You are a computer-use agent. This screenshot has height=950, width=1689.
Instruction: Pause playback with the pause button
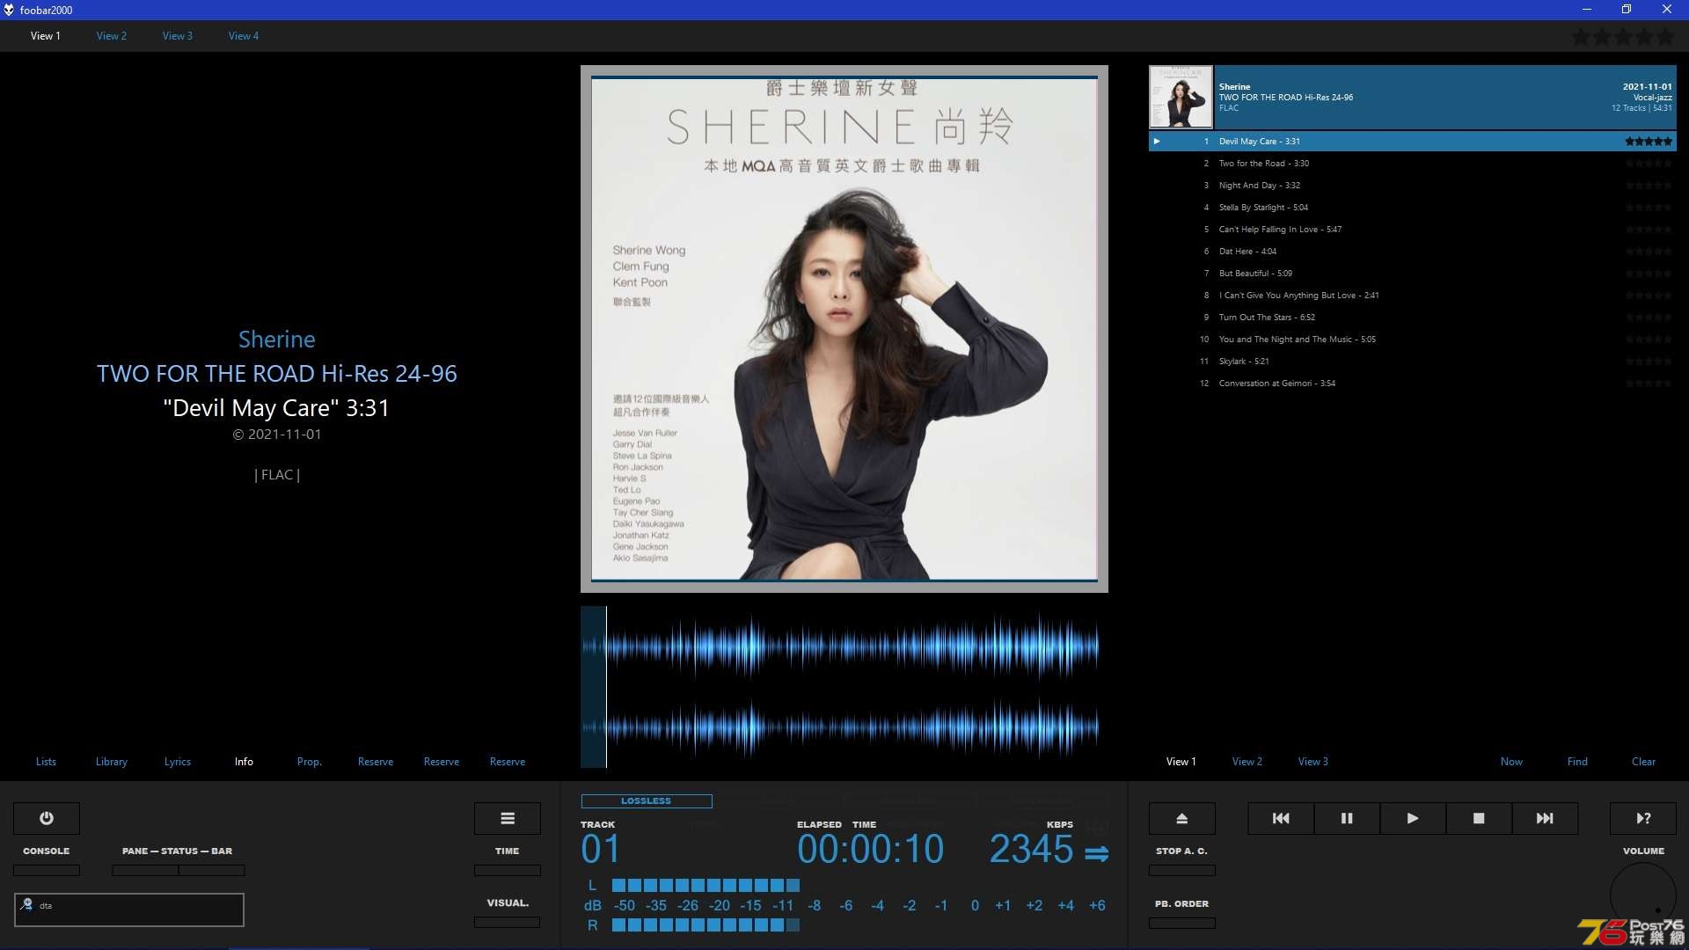click(x=1347, y=818)
